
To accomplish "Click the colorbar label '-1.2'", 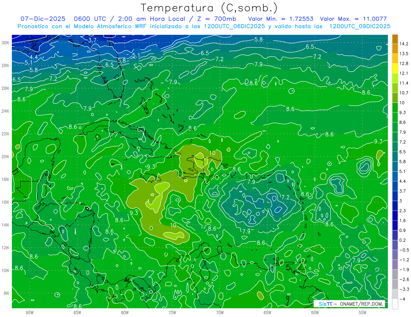I will click(x=404, y=260).
